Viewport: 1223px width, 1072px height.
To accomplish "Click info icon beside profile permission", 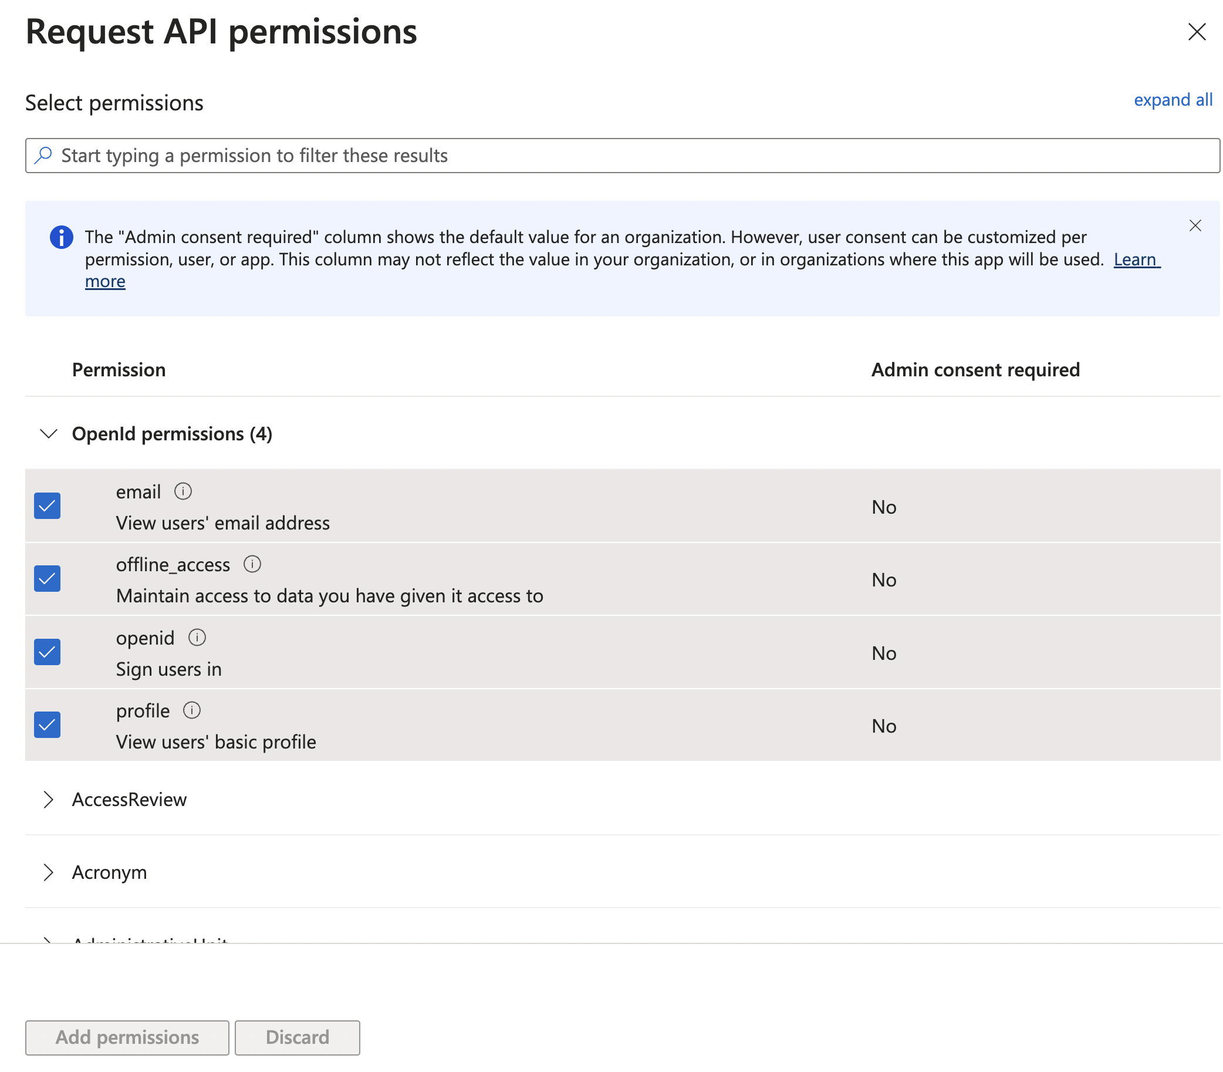I will pos(191,710).
